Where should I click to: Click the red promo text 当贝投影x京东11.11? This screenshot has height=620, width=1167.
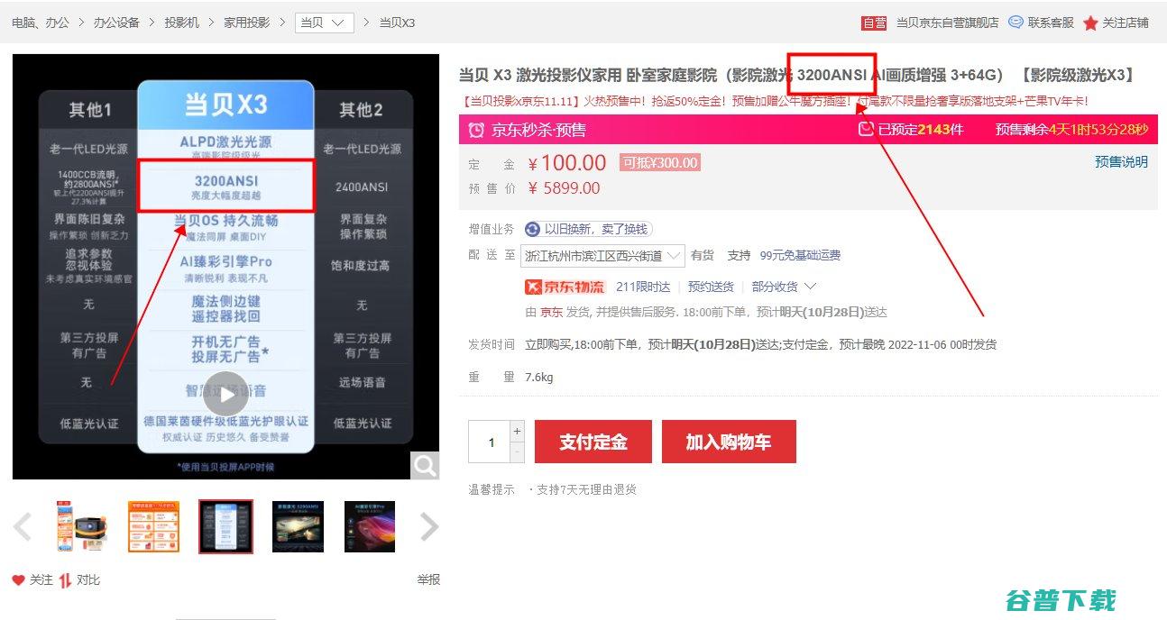pos(774,102)
